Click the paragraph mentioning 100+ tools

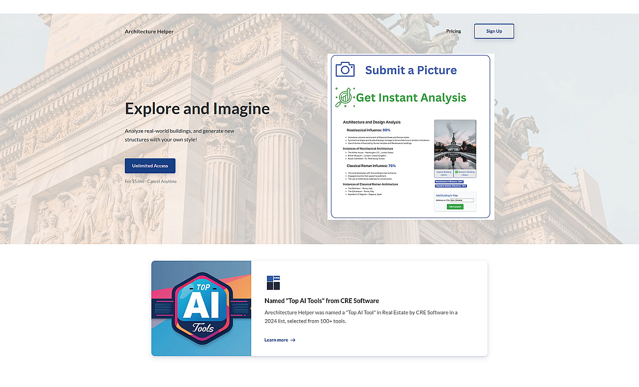coord(361,317)
